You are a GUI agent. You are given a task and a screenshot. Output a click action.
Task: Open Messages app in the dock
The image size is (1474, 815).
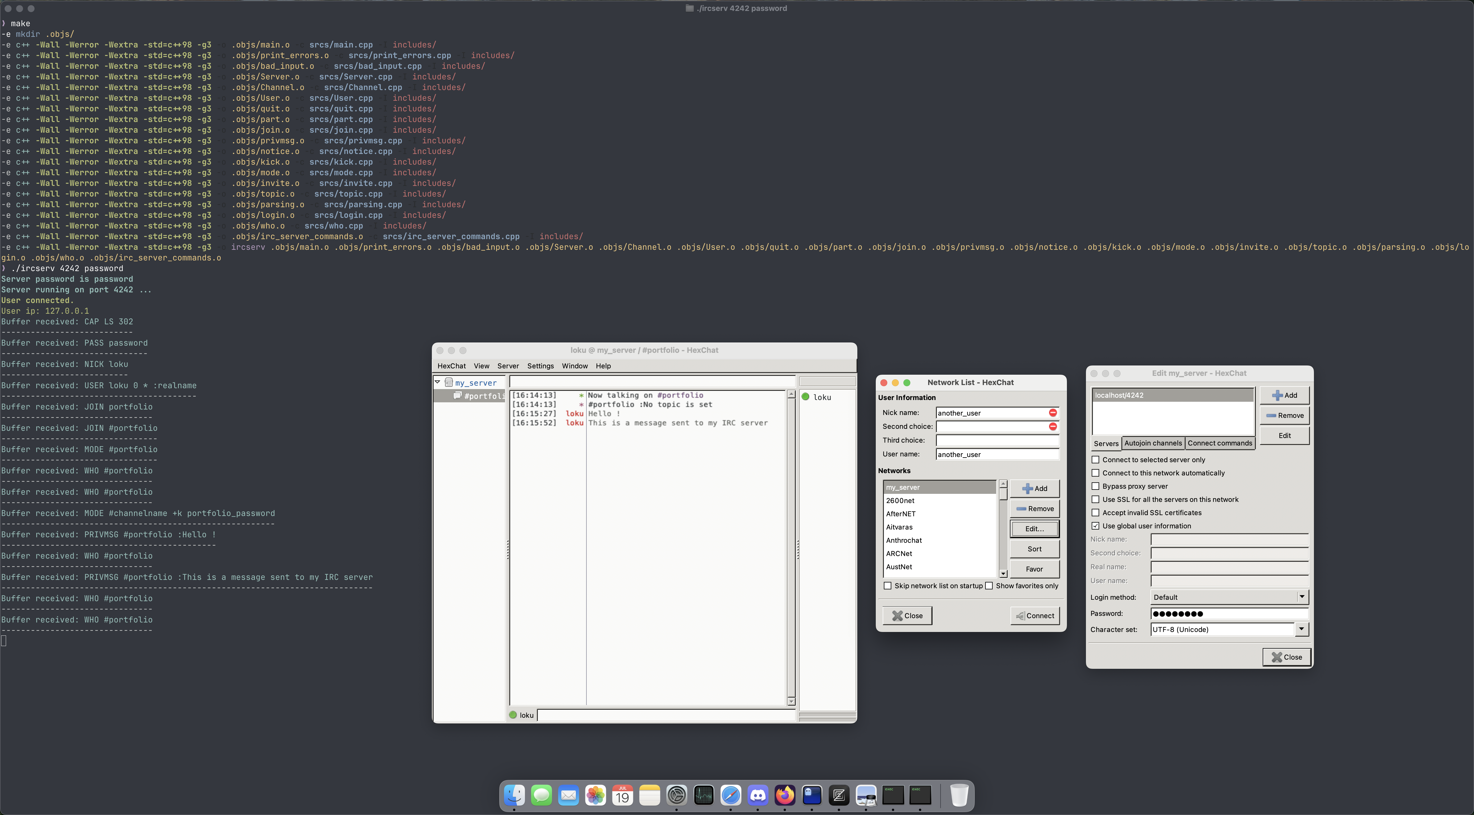pos(541,795)
